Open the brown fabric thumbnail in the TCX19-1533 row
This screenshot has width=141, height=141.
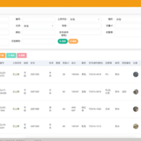pyautogui.click(x=136, y=109)
